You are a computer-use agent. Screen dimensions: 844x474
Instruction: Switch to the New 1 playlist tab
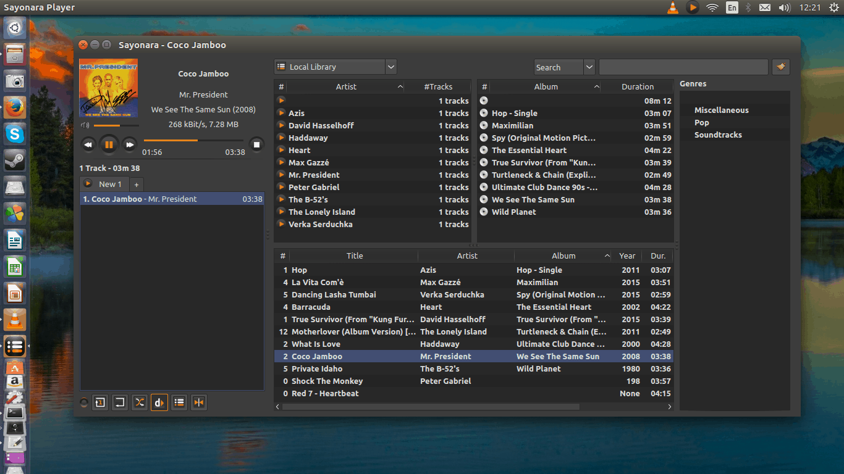(x=104, y=184)
